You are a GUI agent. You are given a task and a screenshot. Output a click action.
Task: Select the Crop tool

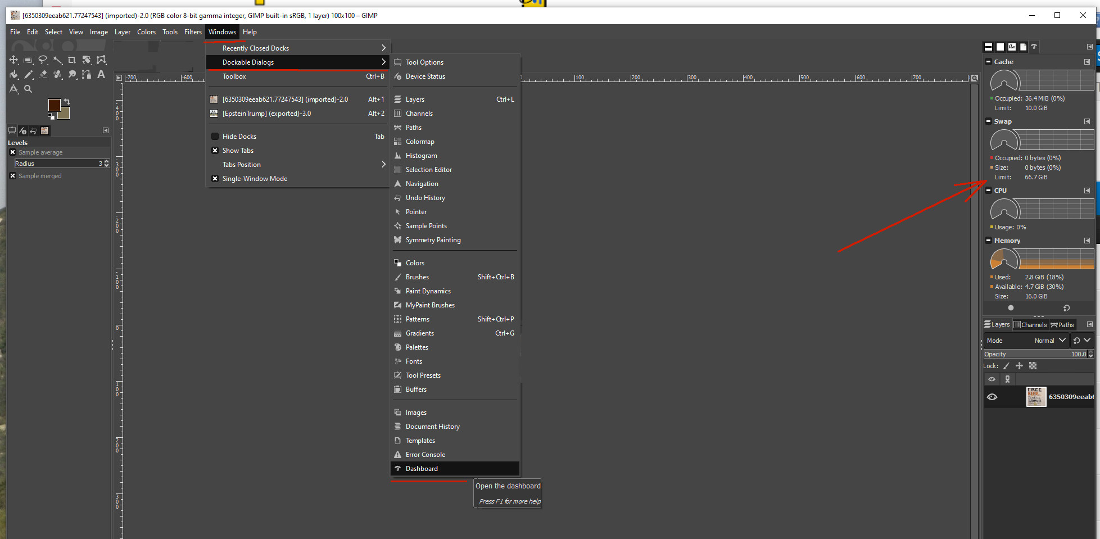pyautogui.click(x=72, y=60)
